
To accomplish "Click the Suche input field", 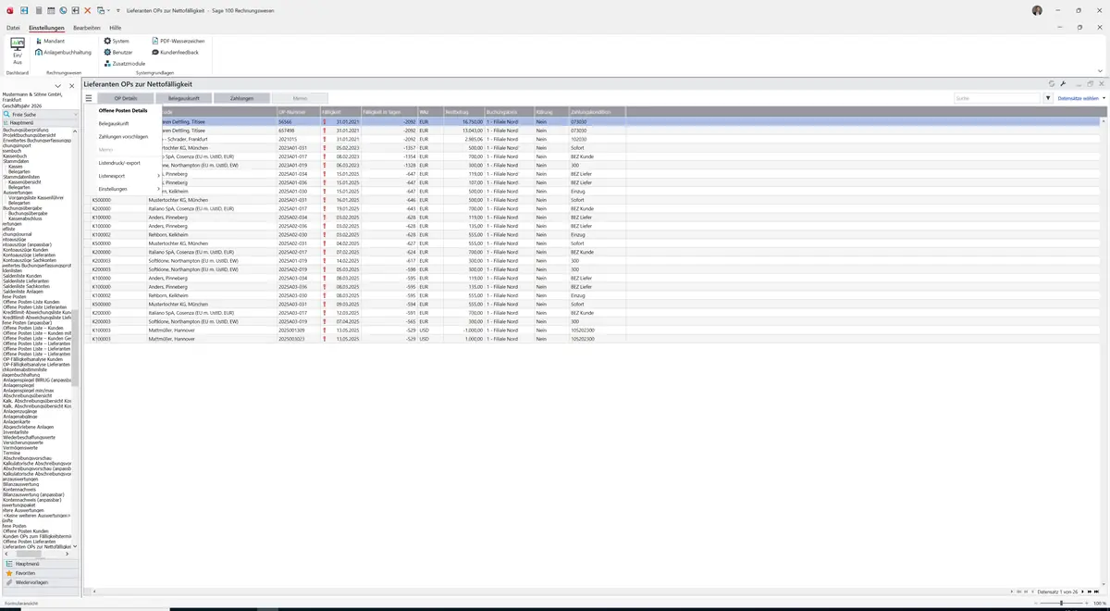I will tap(998, 98).
